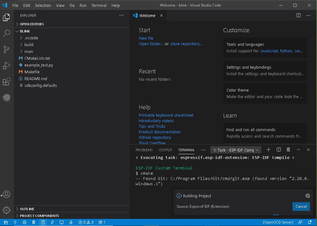Open the View menu
Viewport: 317px width, 226px height.
pos(60,5)
